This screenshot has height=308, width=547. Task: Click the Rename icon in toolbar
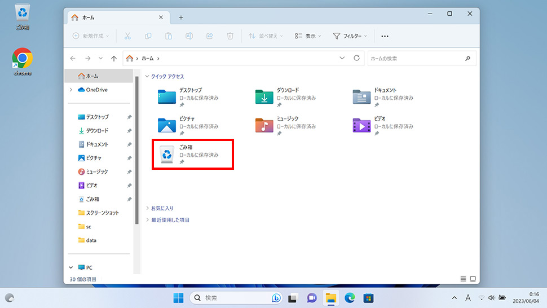(x=189, y=36)
